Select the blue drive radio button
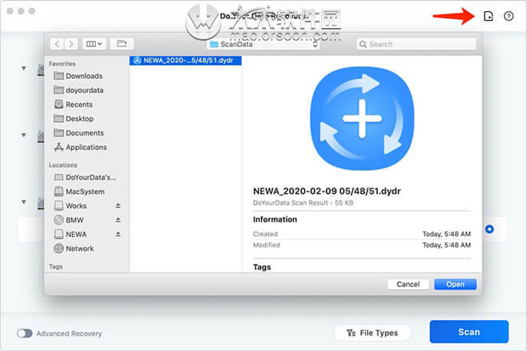This screenshot has height=351, width=527. pos(489,229)
